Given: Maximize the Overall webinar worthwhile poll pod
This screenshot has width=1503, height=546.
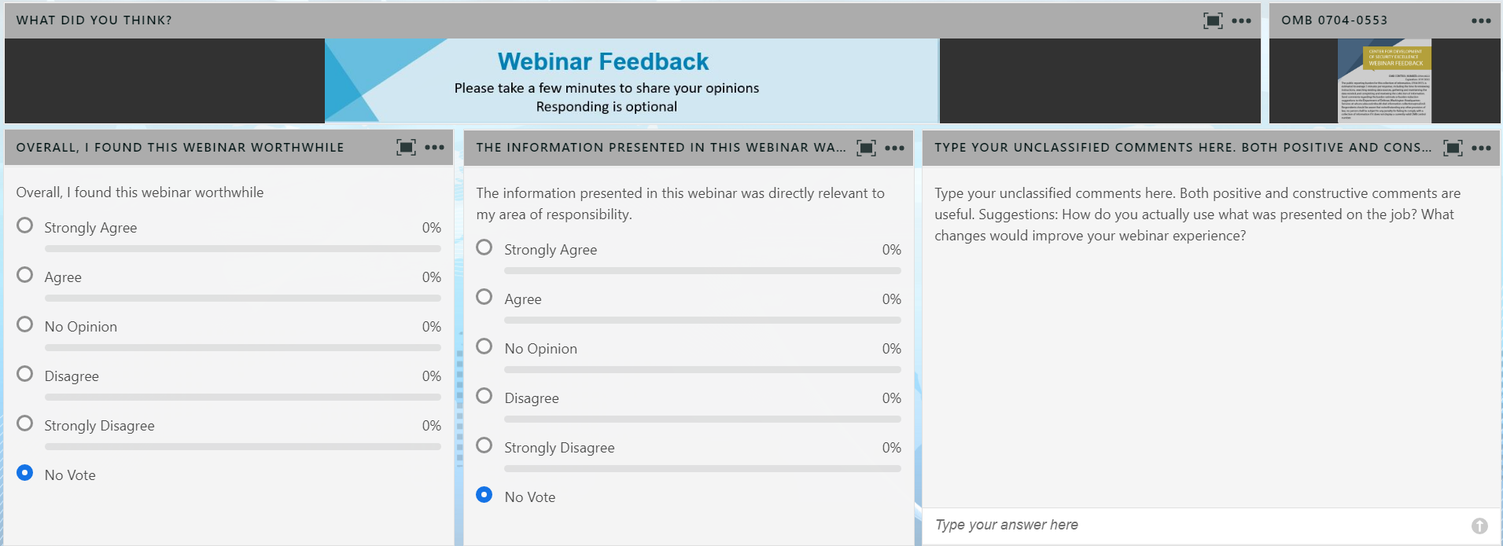Looking at the screenshot, I should (406, 148).
